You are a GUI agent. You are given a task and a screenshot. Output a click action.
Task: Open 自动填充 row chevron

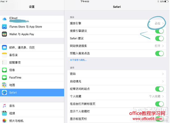[163, 82]
